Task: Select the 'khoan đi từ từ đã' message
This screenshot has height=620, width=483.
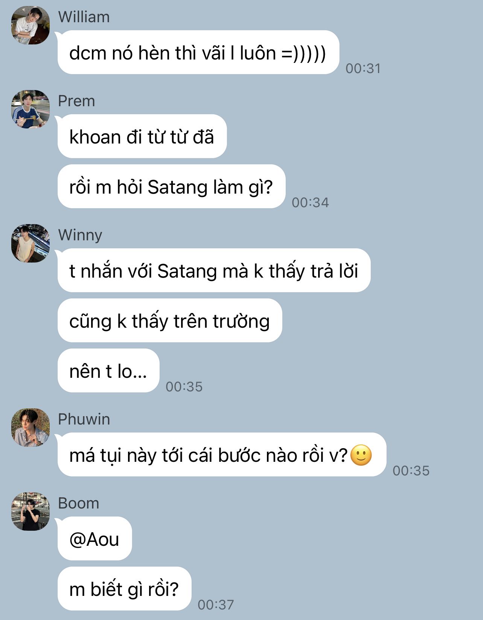Action: [142, 136]
